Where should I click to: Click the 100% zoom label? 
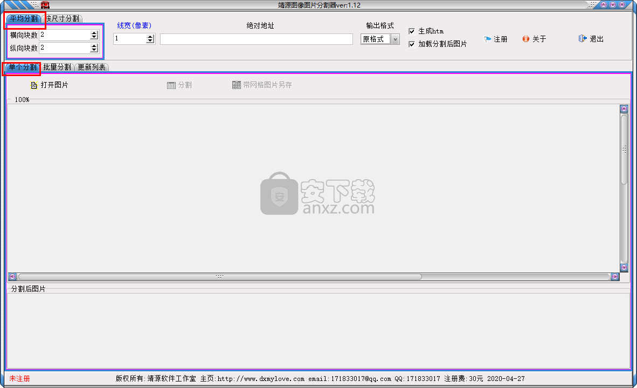click(22, 100)
